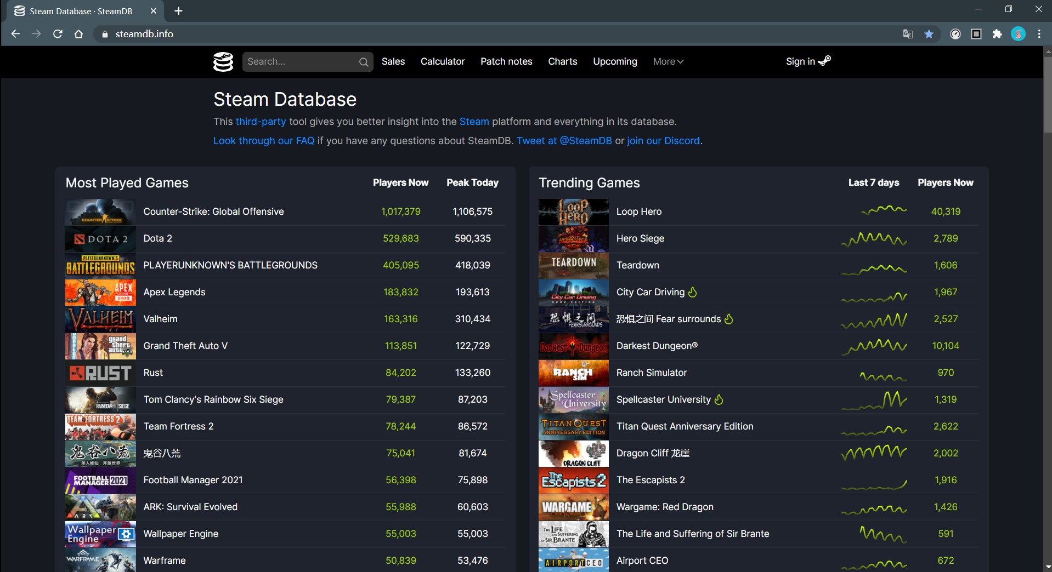Image resolution: width=1052 pixels, height=572 pixels.
Task: Open Tom Clancy's Rainbow Six Siege link
Action: click(213, 399)
